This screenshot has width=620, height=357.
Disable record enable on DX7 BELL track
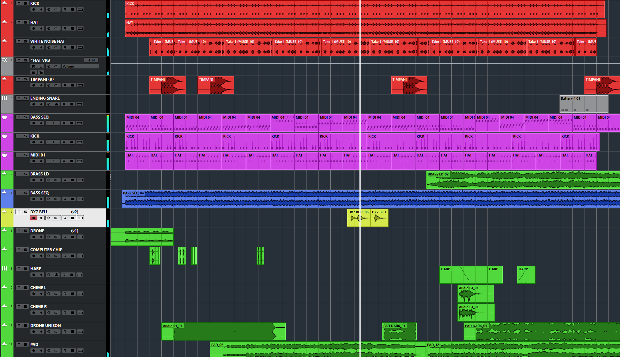(34, 218)
